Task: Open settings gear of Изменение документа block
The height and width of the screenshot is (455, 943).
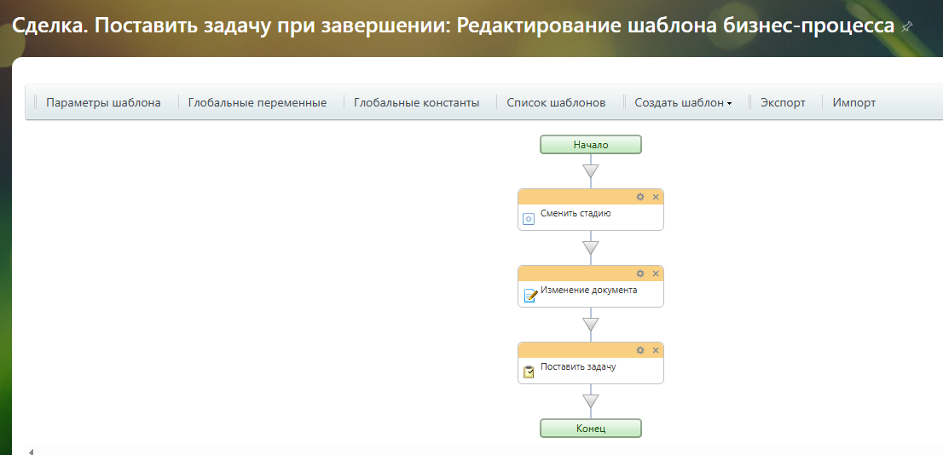Action: 639,274
